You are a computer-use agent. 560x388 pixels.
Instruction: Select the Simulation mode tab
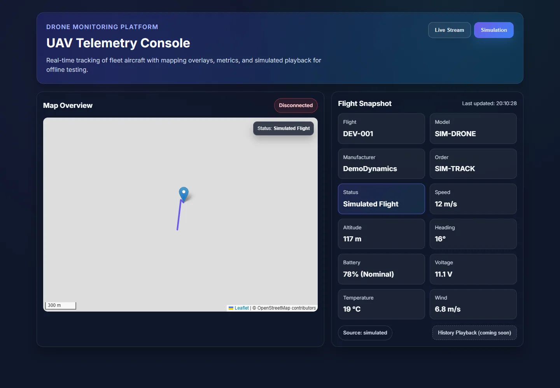[x=494, y=30]
